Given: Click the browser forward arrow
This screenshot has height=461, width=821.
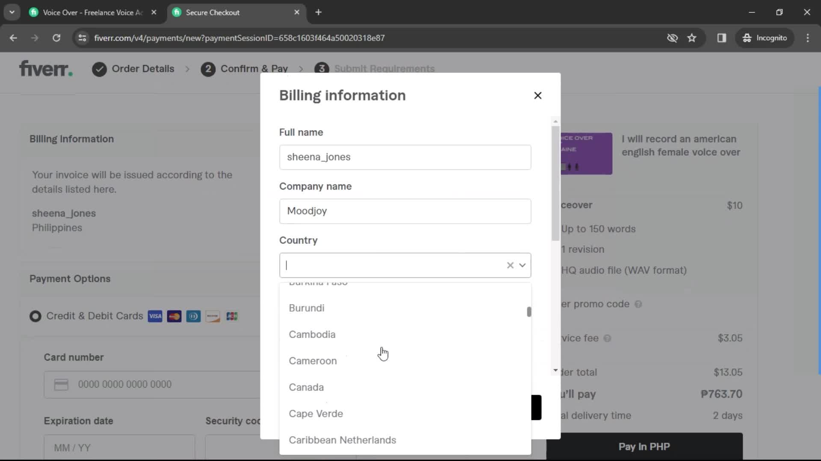Looking at the screenshot, I should 35,38.
